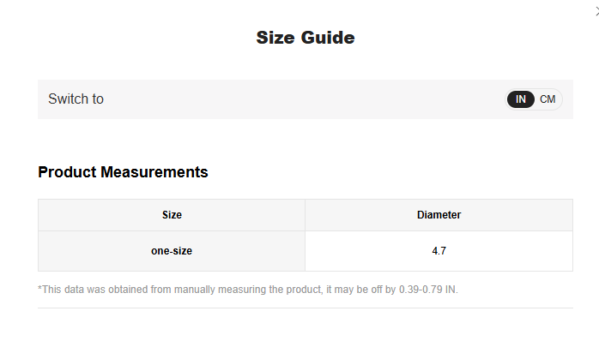
Task: Click the one-size row label
Action: point(172,251)
